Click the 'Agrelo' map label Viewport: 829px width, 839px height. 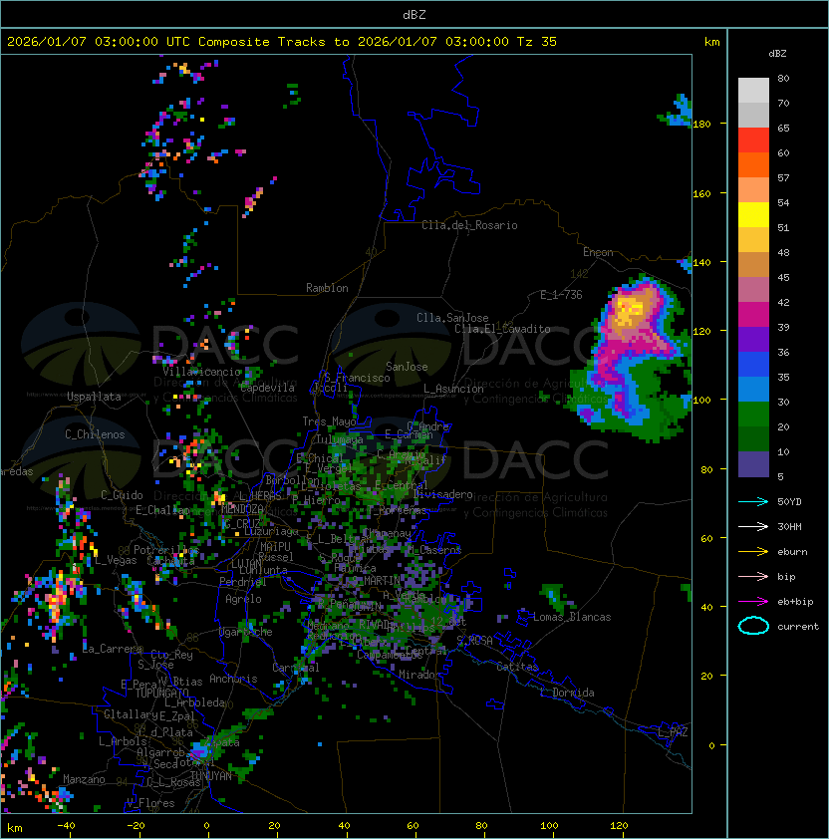(243, 599)
